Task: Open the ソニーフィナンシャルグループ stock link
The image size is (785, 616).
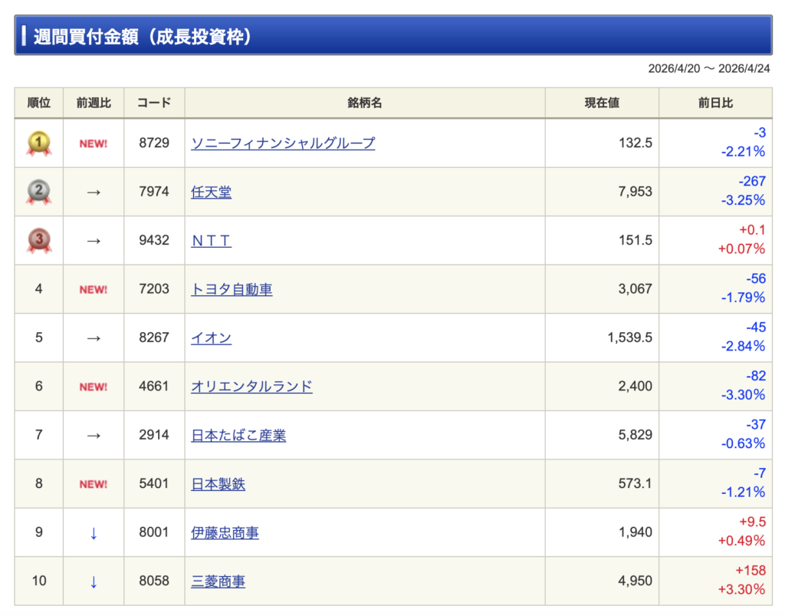Action: [283, 143]
